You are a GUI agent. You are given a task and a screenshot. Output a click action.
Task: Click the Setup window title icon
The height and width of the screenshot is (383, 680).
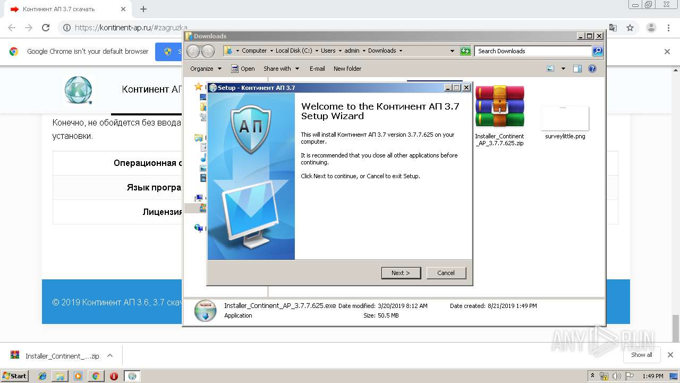click(213, 88)
